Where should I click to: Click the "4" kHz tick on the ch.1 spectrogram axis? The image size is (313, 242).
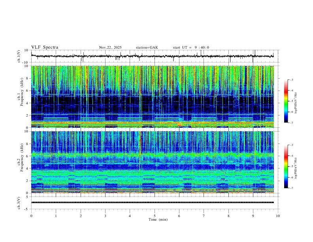[28, 103]
